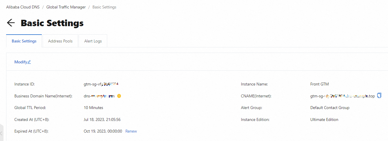388x141 pixels.
Task: Click the Alert Group label
Action: [252, 108]
